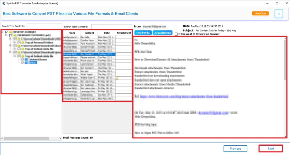This screenshot has width=290, height=155.
Task: Go back with the Previous button
Action: click(x=235, y=149)
